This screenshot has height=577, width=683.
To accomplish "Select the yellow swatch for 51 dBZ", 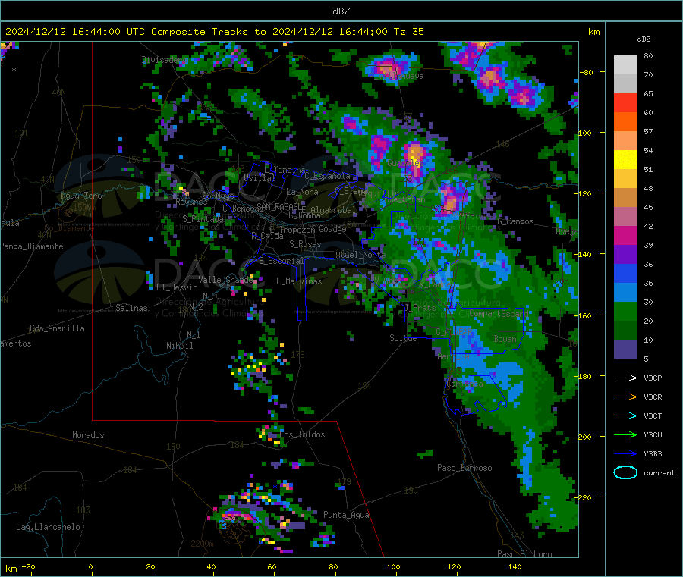I will [625, 160].
